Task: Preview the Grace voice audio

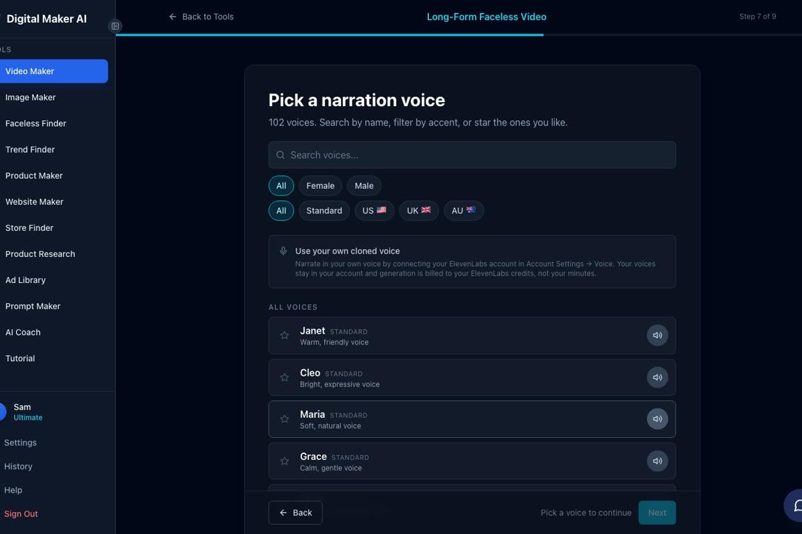Action: [x=657, y=461]
